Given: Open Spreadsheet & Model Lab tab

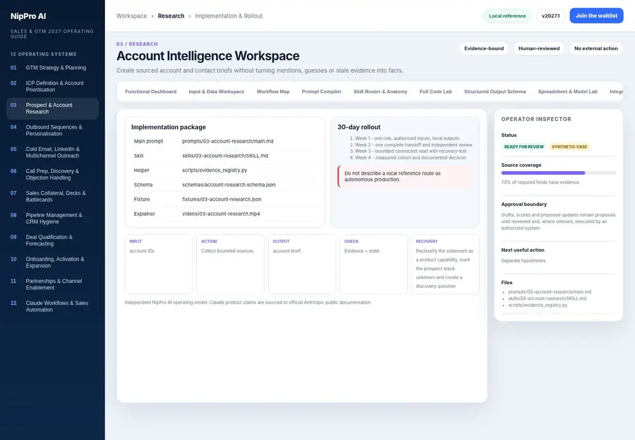Looking at the screenshot, I should [568, 92].
